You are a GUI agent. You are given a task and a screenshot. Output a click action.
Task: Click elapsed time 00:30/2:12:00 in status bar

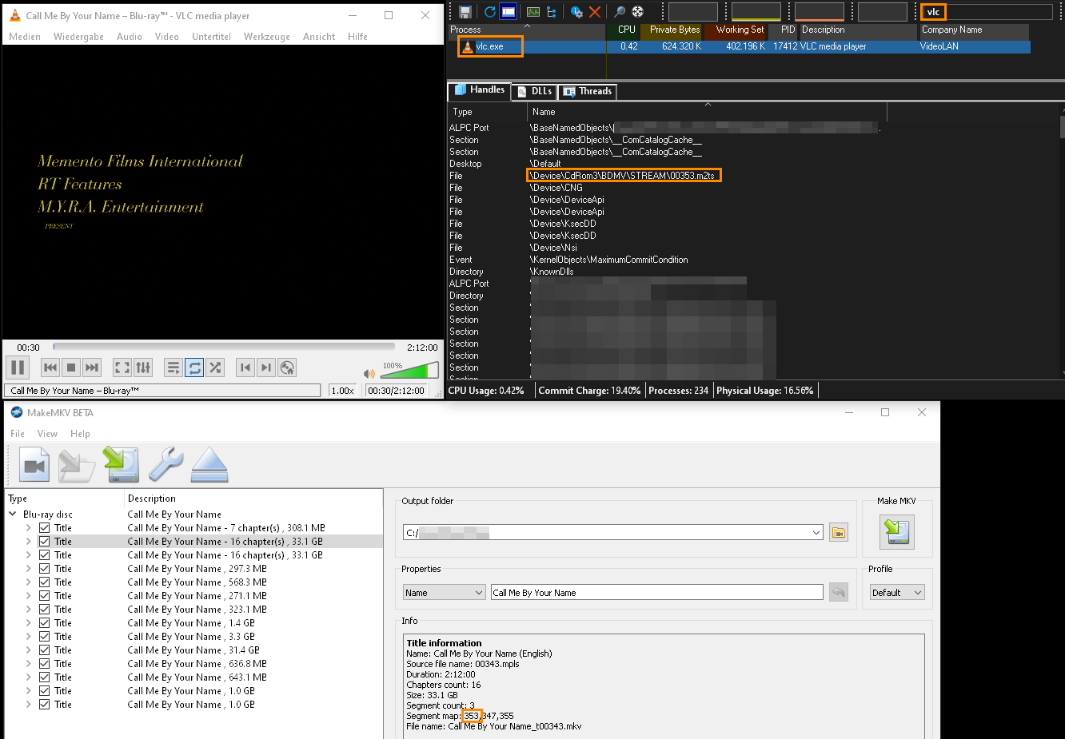tap(396, 391)
